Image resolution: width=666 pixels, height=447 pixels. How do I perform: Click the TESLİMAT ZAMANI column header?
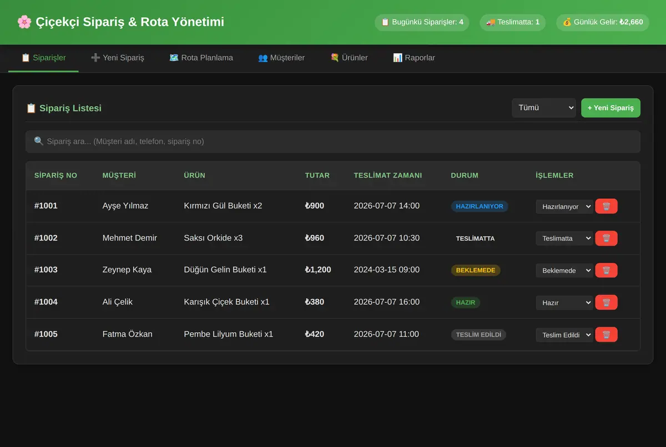click(388, 175)
